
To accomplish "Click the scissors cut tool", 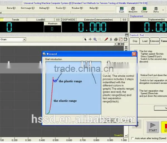I will click(x=111, y=39).
